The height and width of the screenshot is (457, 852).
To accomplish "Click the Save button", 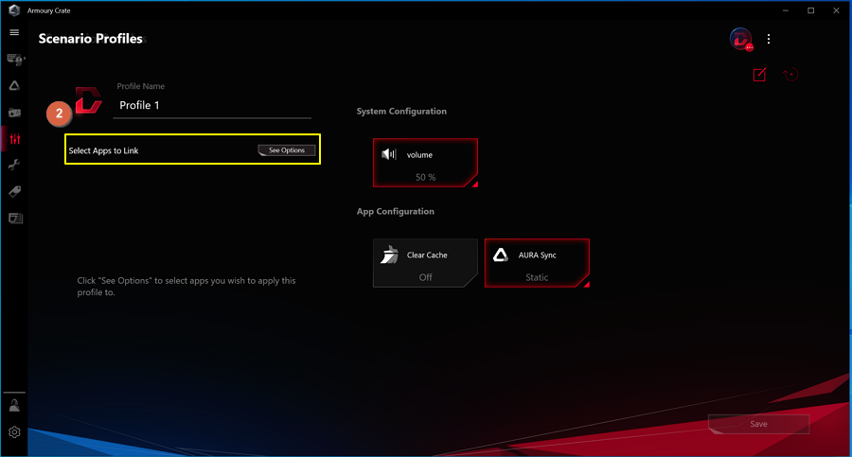I will tap(758, 424).
